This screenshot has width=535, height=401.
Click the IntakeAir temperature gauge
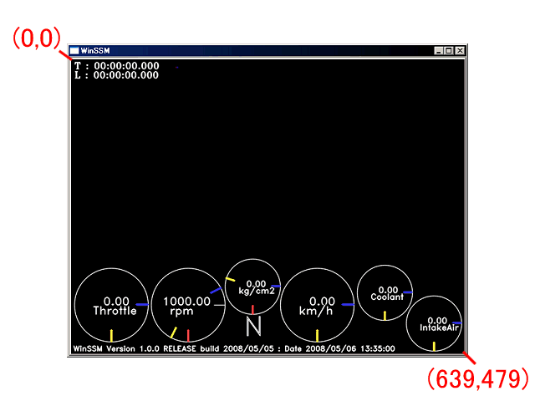(435, 323)
